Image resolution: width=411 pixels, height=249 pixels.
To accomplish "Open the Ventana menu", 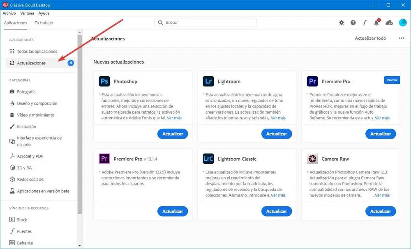I will [x=27, y=13].
